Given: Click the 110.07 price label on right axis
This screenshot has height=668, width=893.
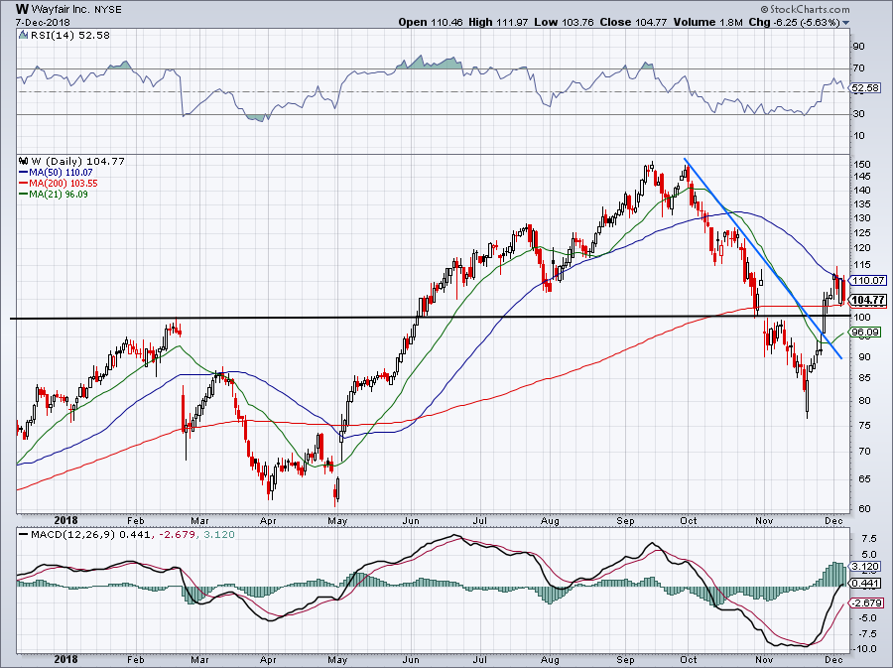Looking at the screenshot, I should (868, 280).
